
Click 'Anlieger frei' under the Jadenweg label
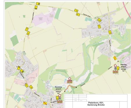click(x=123, y=70)
